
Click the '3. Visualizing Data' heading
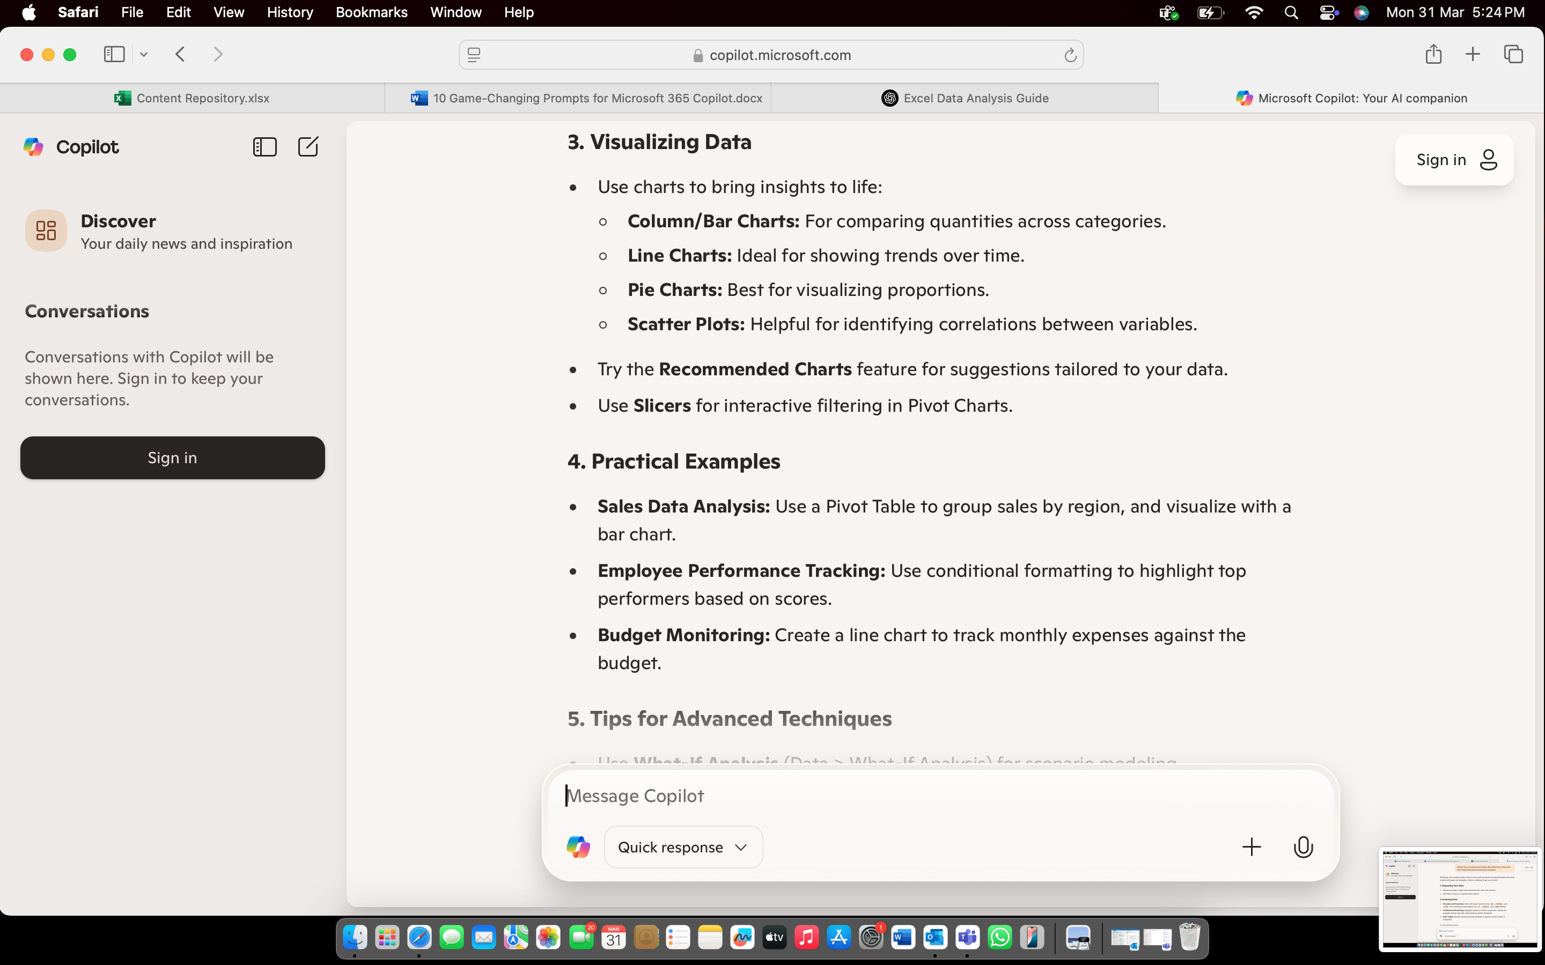click(x=659, y=142)
